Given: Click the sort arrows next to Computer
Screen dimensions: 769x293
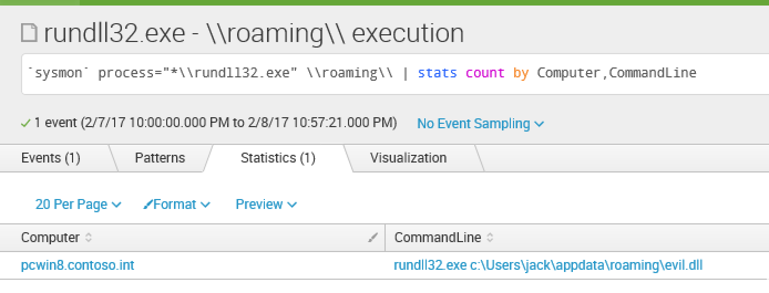Looking at the screenshot, I should point(89,238).
